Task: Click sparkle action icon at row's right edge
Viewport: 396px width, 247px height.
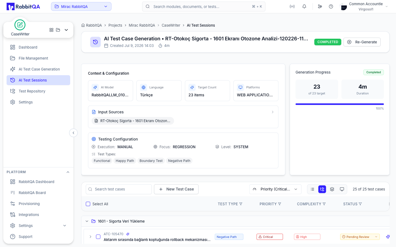Action: pyautogui.click(x=388, y=237)
